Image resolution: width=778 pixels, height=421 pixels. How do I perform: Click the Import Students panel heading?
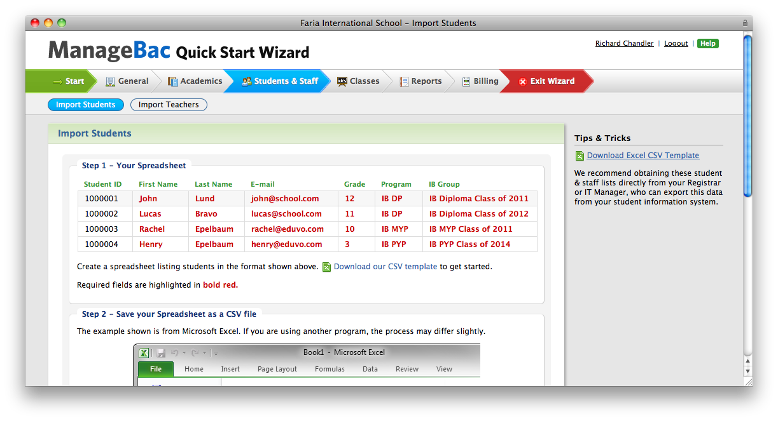point(95,133)
